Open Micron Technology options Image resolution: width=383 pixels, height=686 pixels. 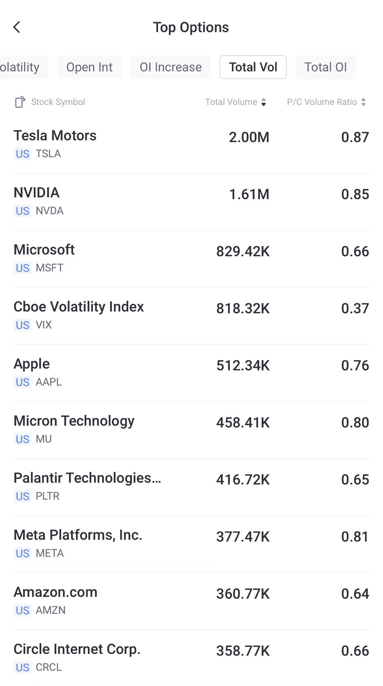[191, 429]
